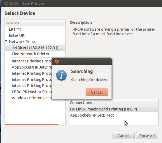Select Windows Printer via SAMBA entry
Screen dimensions: 162x143
tap(32, 98)
